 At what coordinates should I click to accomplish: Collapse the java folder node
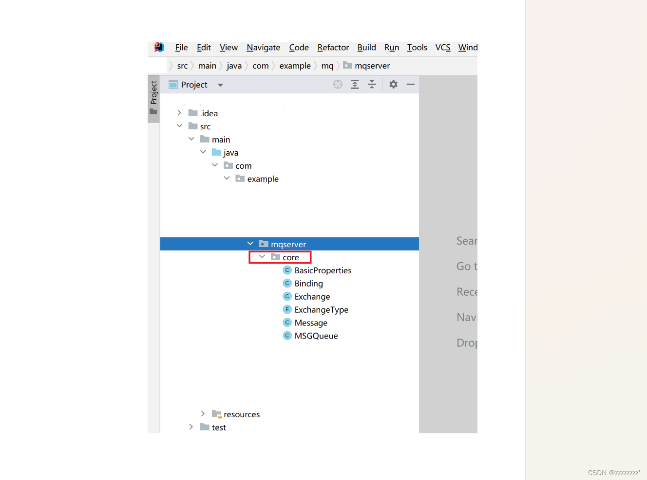point(203,152)
